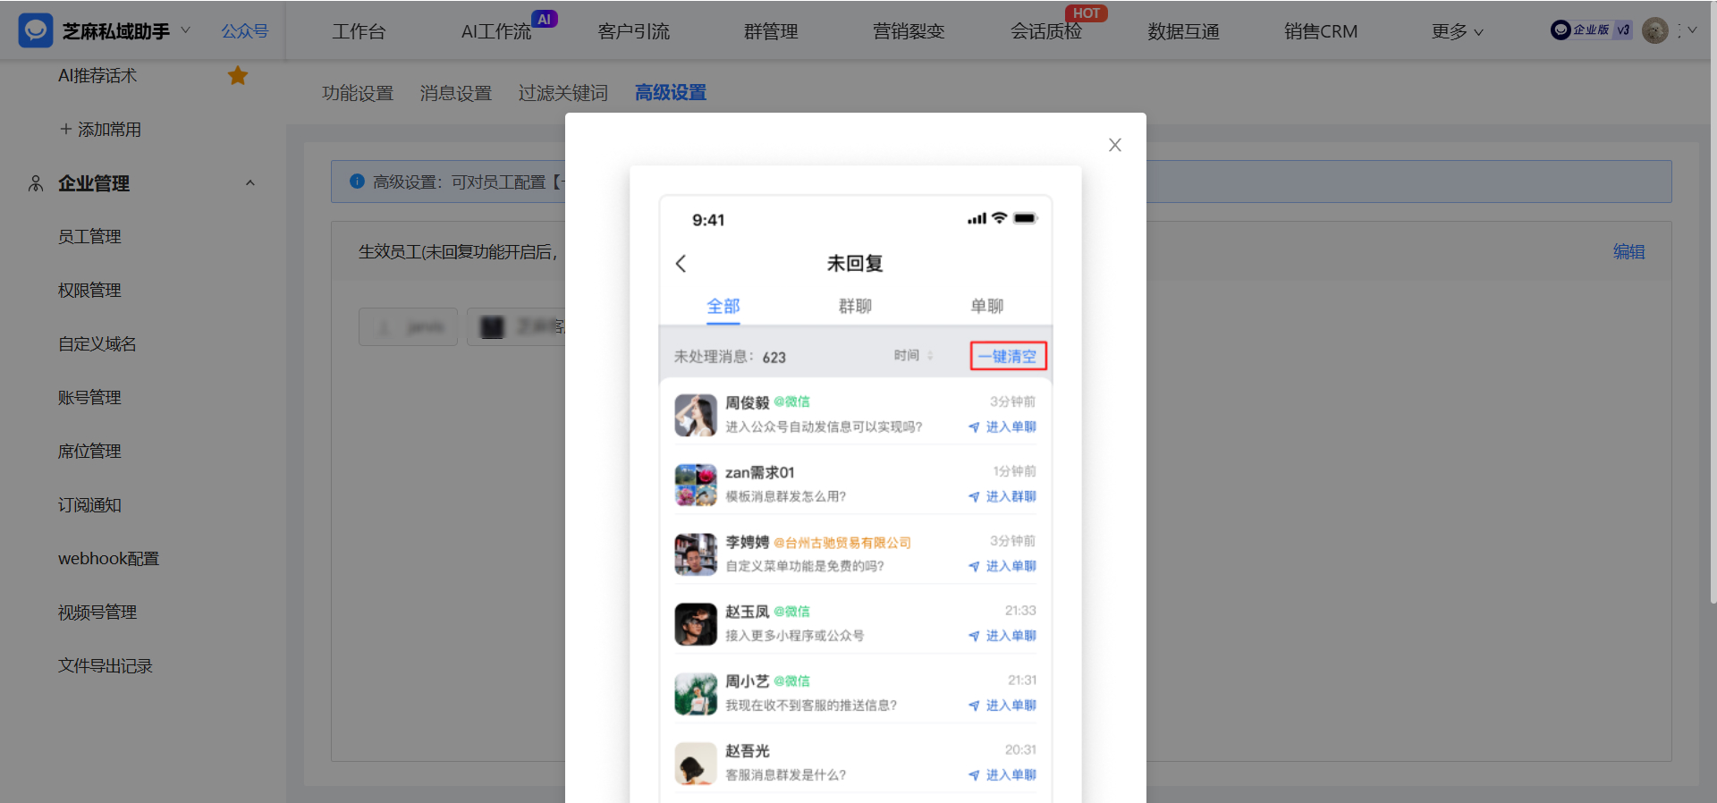Click the 企业版 v3 badge
1717x803 pixels.
coord(1592,30)
